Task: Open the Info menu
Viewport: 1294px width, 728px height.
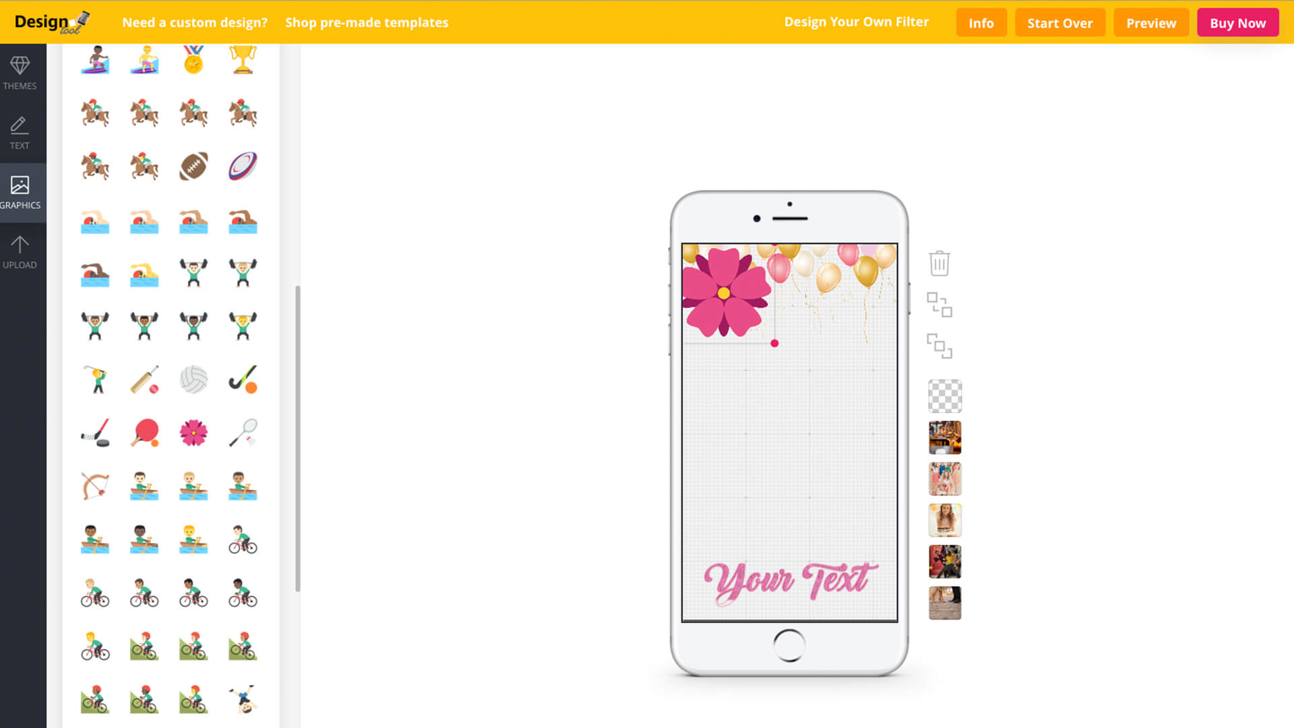Action: [981, 22]
